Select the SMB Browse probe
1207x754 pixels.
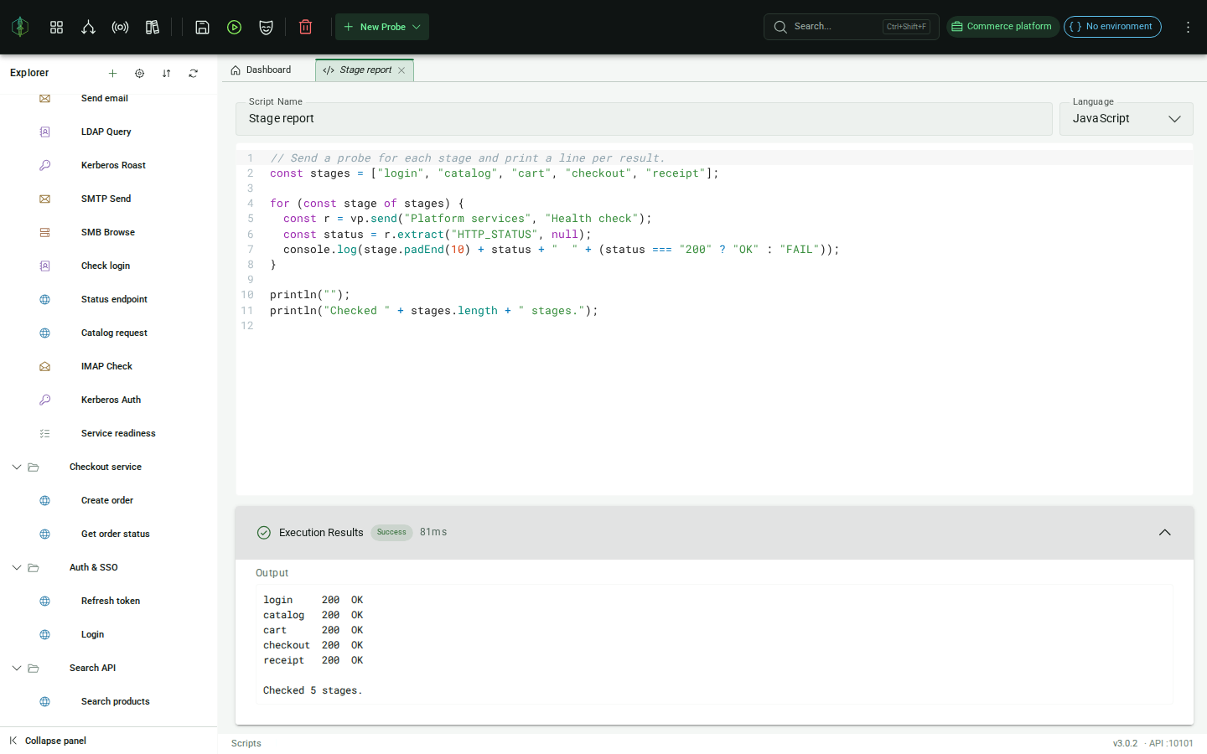(109, 232)
